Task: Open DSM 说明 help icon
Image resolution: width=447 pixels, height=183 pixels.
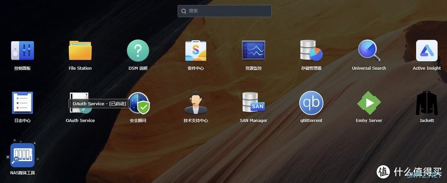Action: (138, 51)
